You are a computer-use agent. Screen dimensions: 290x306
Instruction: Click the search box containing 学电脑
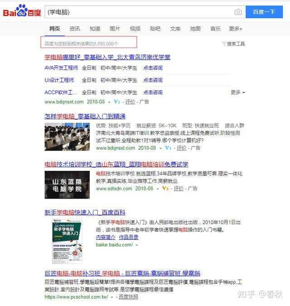coord(145,12)
